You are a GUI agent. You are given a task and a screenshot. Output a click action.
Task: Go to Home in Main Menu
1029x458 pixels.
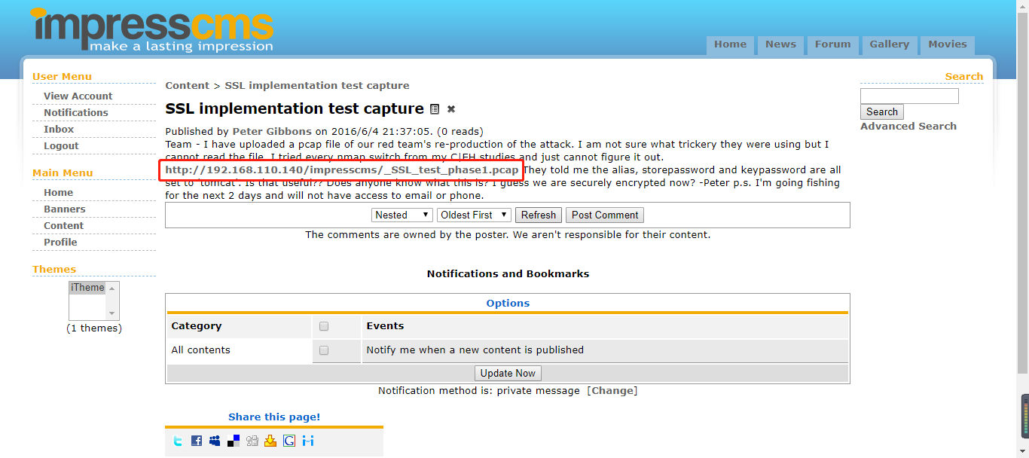click(58, 193)
